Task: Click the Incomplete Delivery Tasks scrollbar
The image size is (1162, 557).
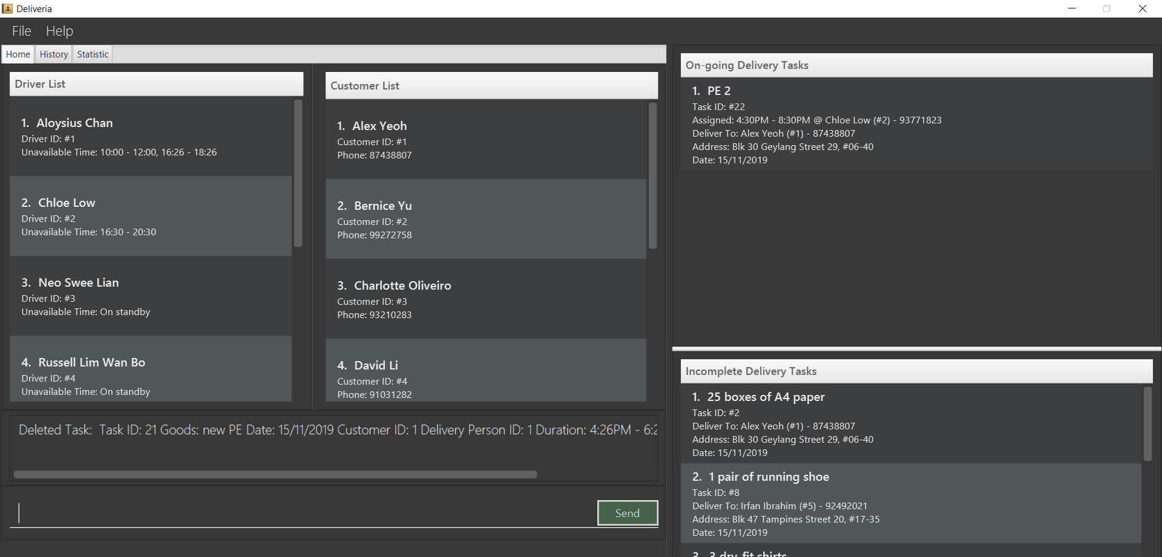Action: click(1147, 423)
